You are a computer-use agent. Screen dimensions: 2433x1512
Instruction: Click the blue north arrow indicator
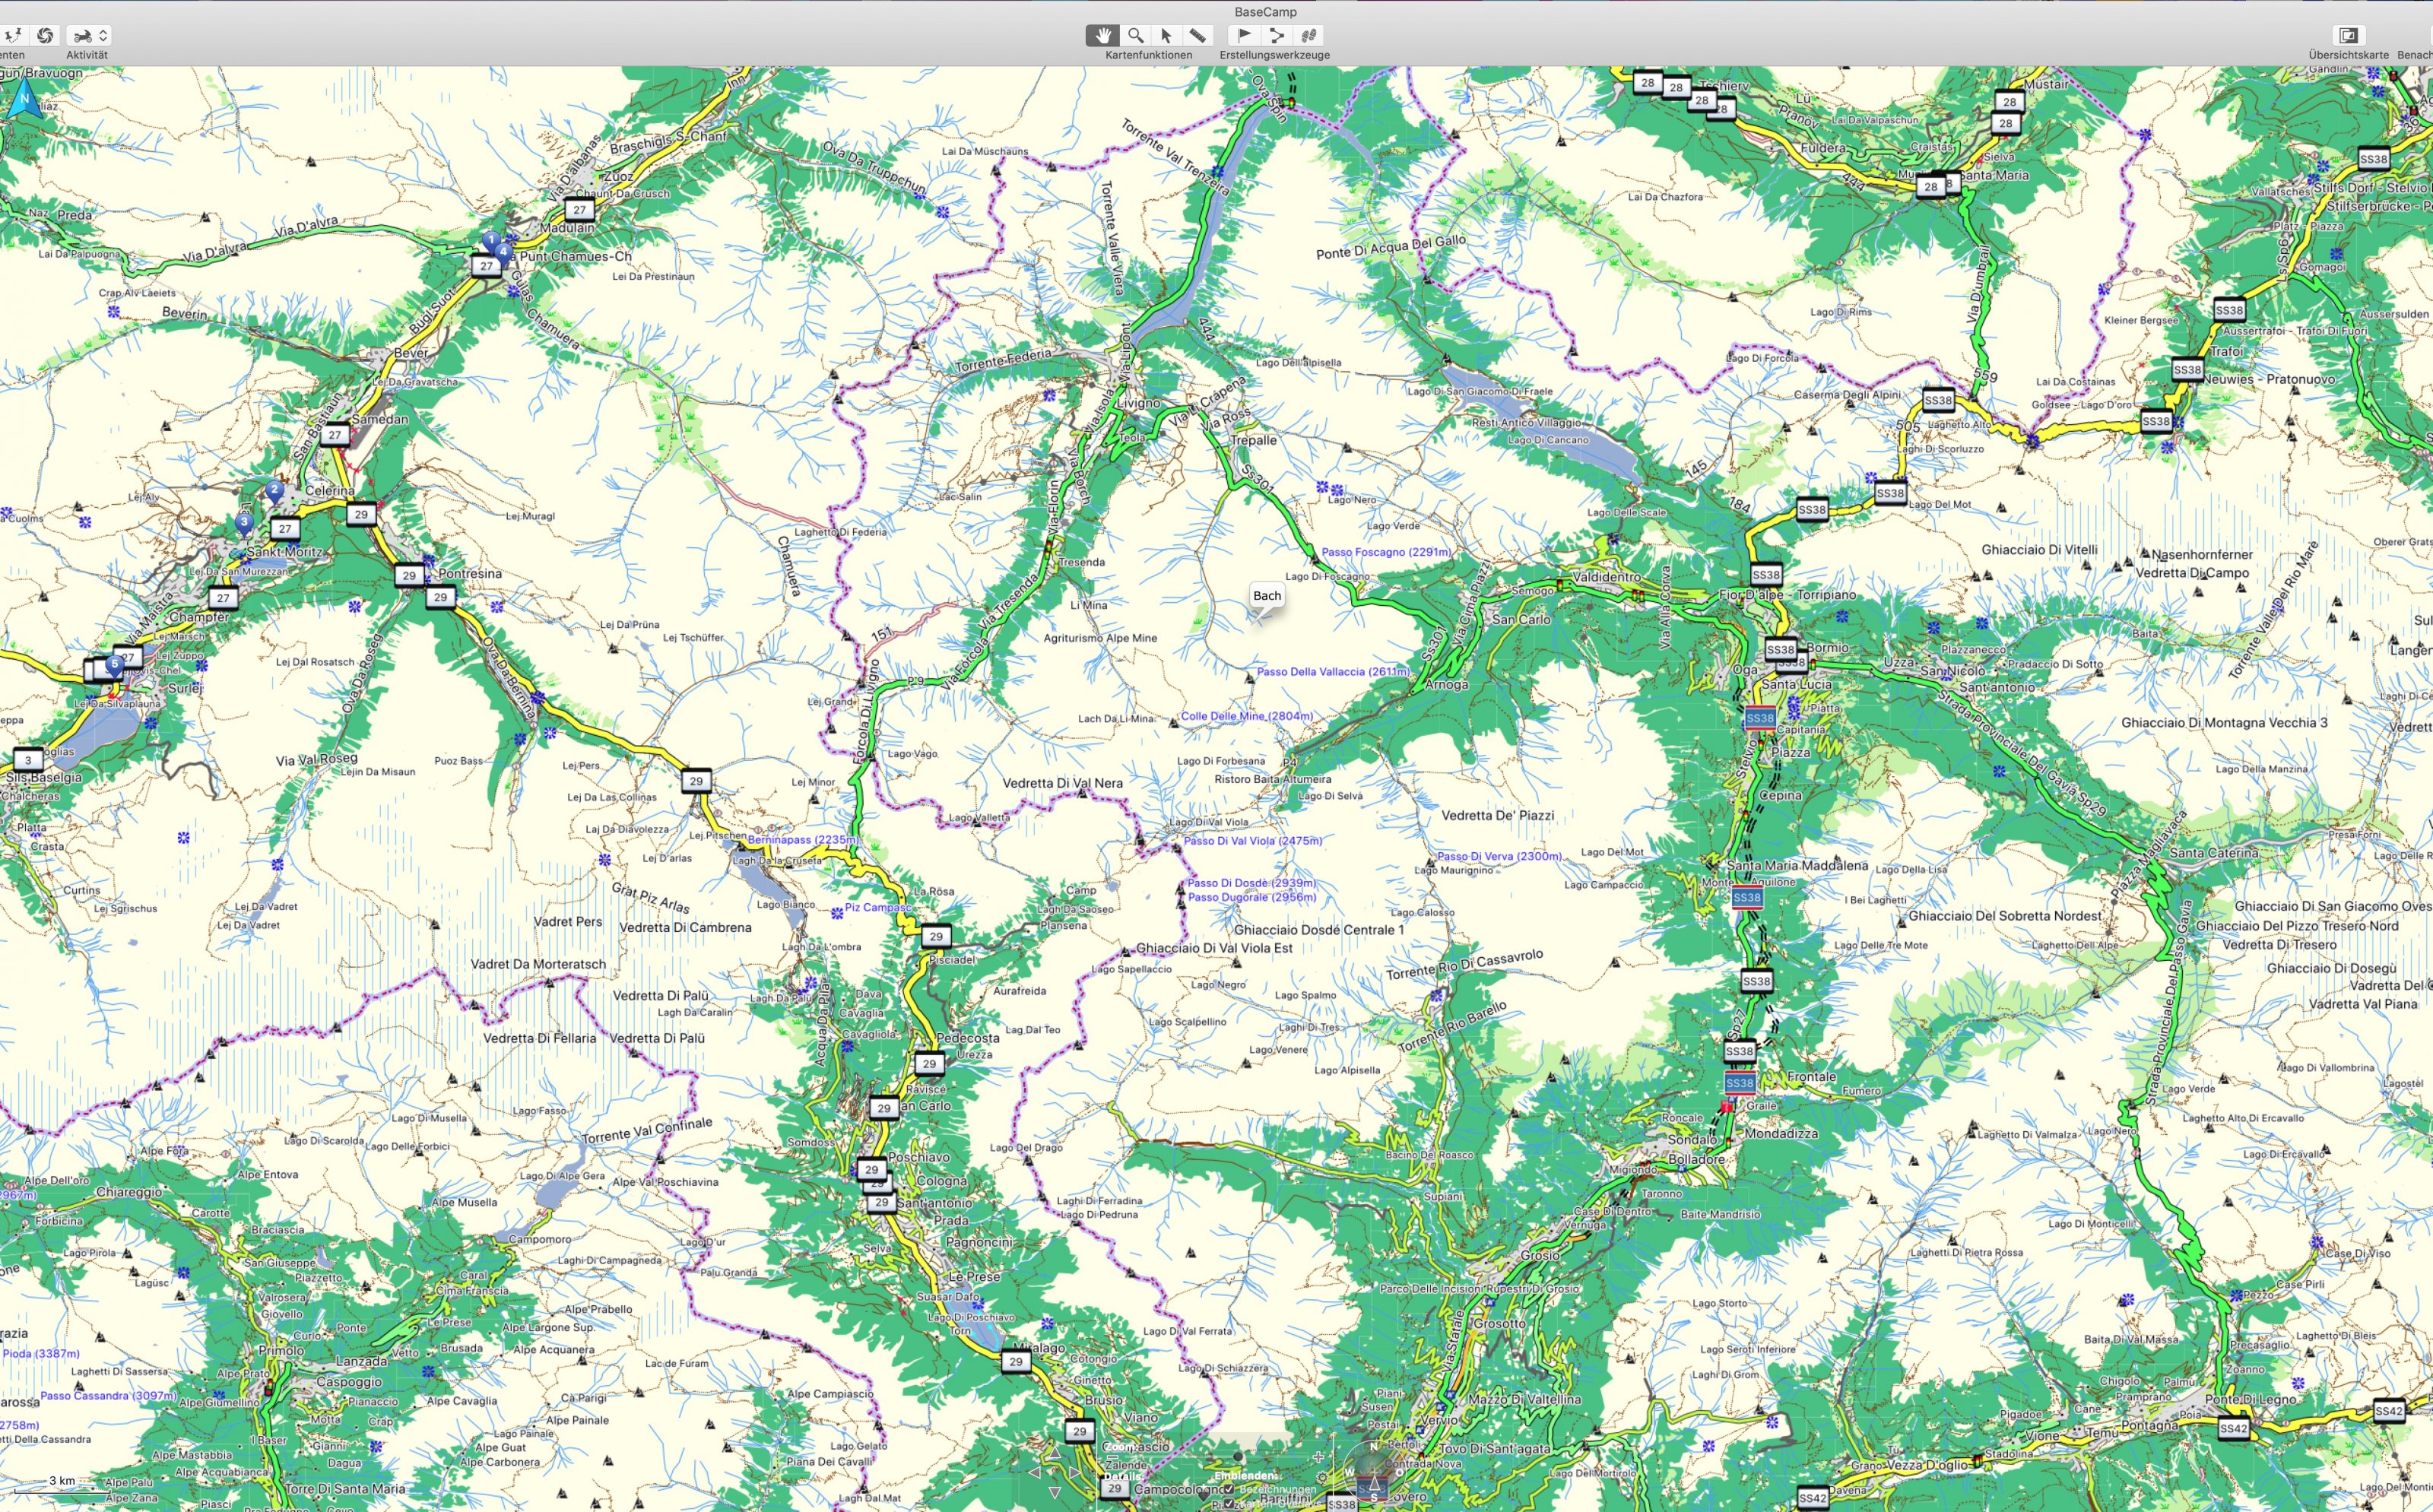tap(25, 100)
